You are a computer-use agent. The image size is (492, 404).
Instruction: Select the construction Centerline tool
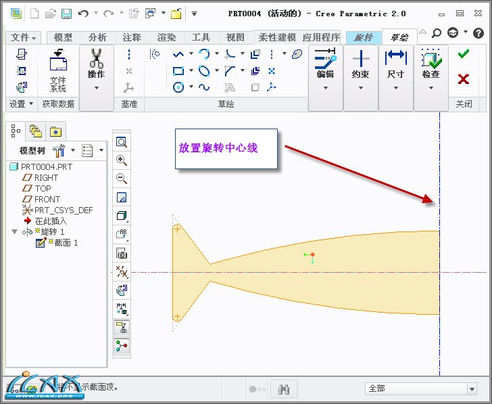(x=272, y=54)
